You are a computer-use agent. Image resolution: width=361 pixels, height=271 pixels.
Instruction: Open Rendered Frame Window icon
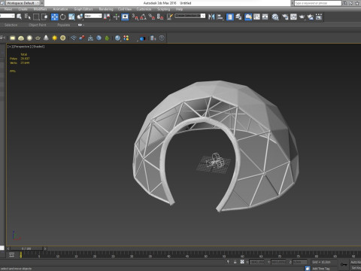pyautogui.click(x=293, y=17)
